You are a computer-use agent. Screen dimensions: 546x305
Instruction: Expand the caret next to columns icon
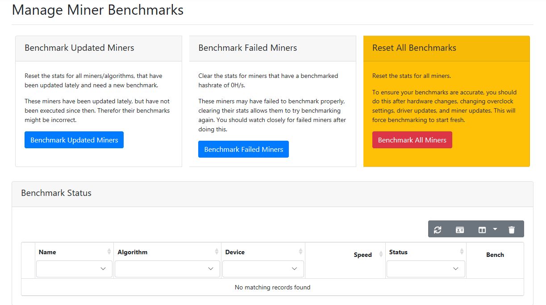[x=495, y=229]
